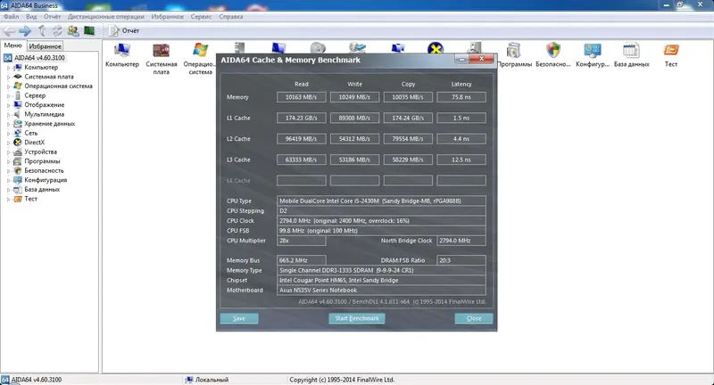This screenshot has height=385, width=714.
Task: Open the Безопасность shield icon in main panel
Action: tap(552, 55)
